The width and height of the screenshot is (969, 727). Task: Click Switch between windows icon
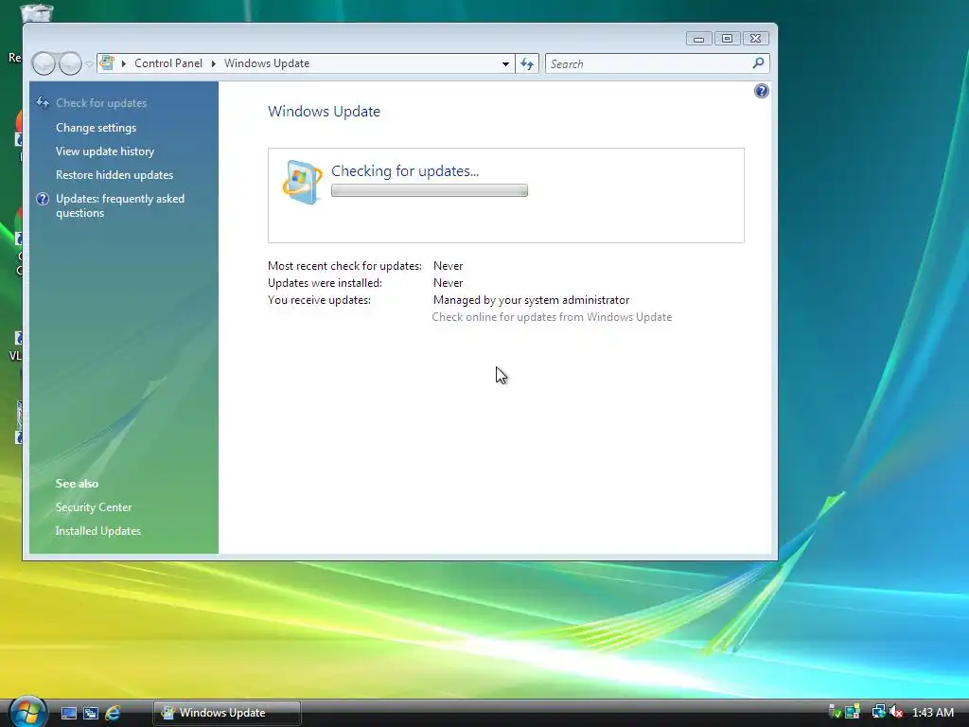coord(91,713)
